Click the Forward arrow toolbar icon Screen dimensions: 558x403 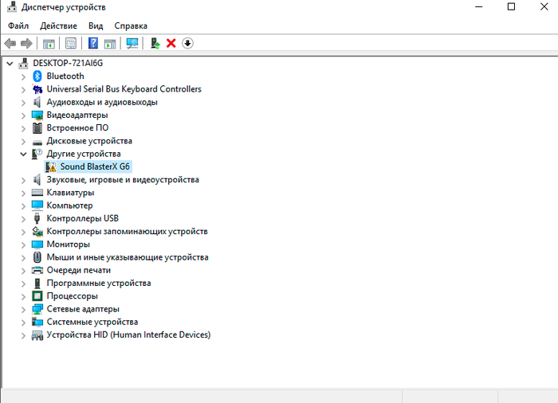[x=26, y=43]
